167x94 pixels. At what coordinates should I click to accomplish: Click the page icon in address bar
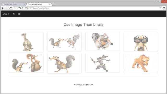(x=15, y=8)
